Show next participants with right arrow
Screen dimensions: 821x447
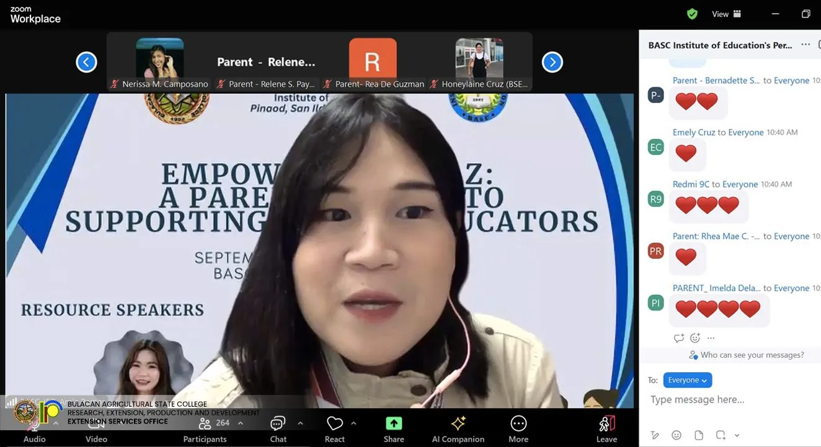(x=552, y=62)
